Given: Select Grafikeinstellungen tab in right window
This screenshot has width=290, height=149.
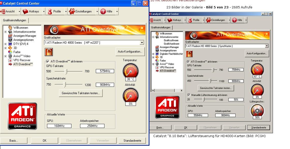Looking at the screenshot, I should [161, 27].
